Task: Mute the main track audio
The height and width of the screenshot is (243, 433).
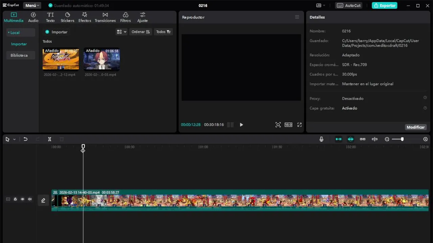Action: coord(30,199)
